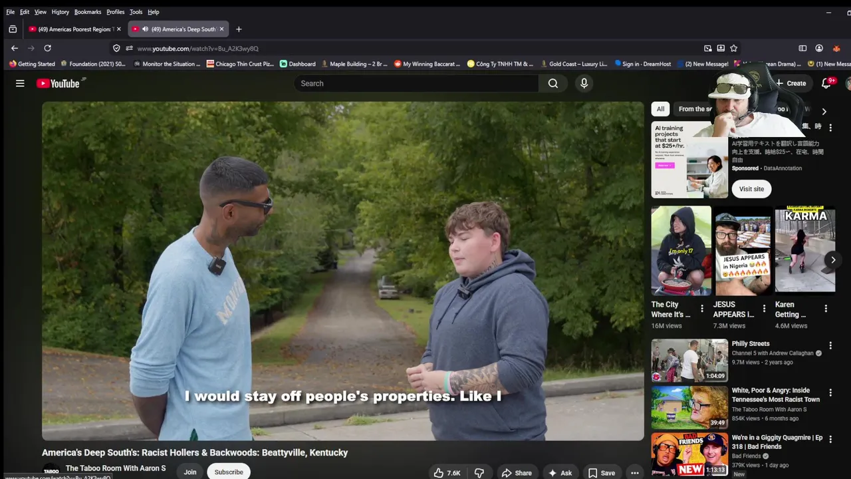Open the Dashboard bookmark
Viewport: 851px width, 479px height.
298,64
